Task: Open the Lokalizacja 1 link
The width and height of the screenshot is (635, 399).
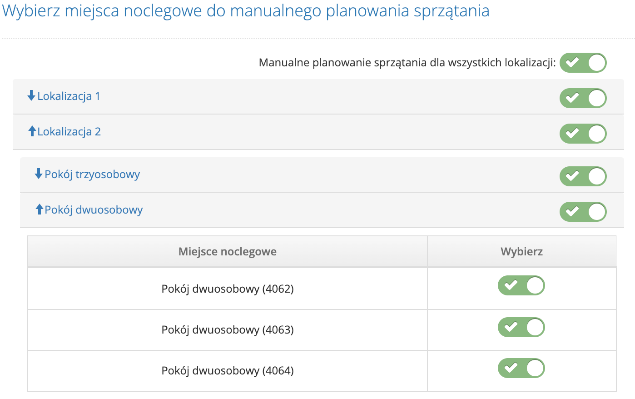Action: [x=69, y=96]
